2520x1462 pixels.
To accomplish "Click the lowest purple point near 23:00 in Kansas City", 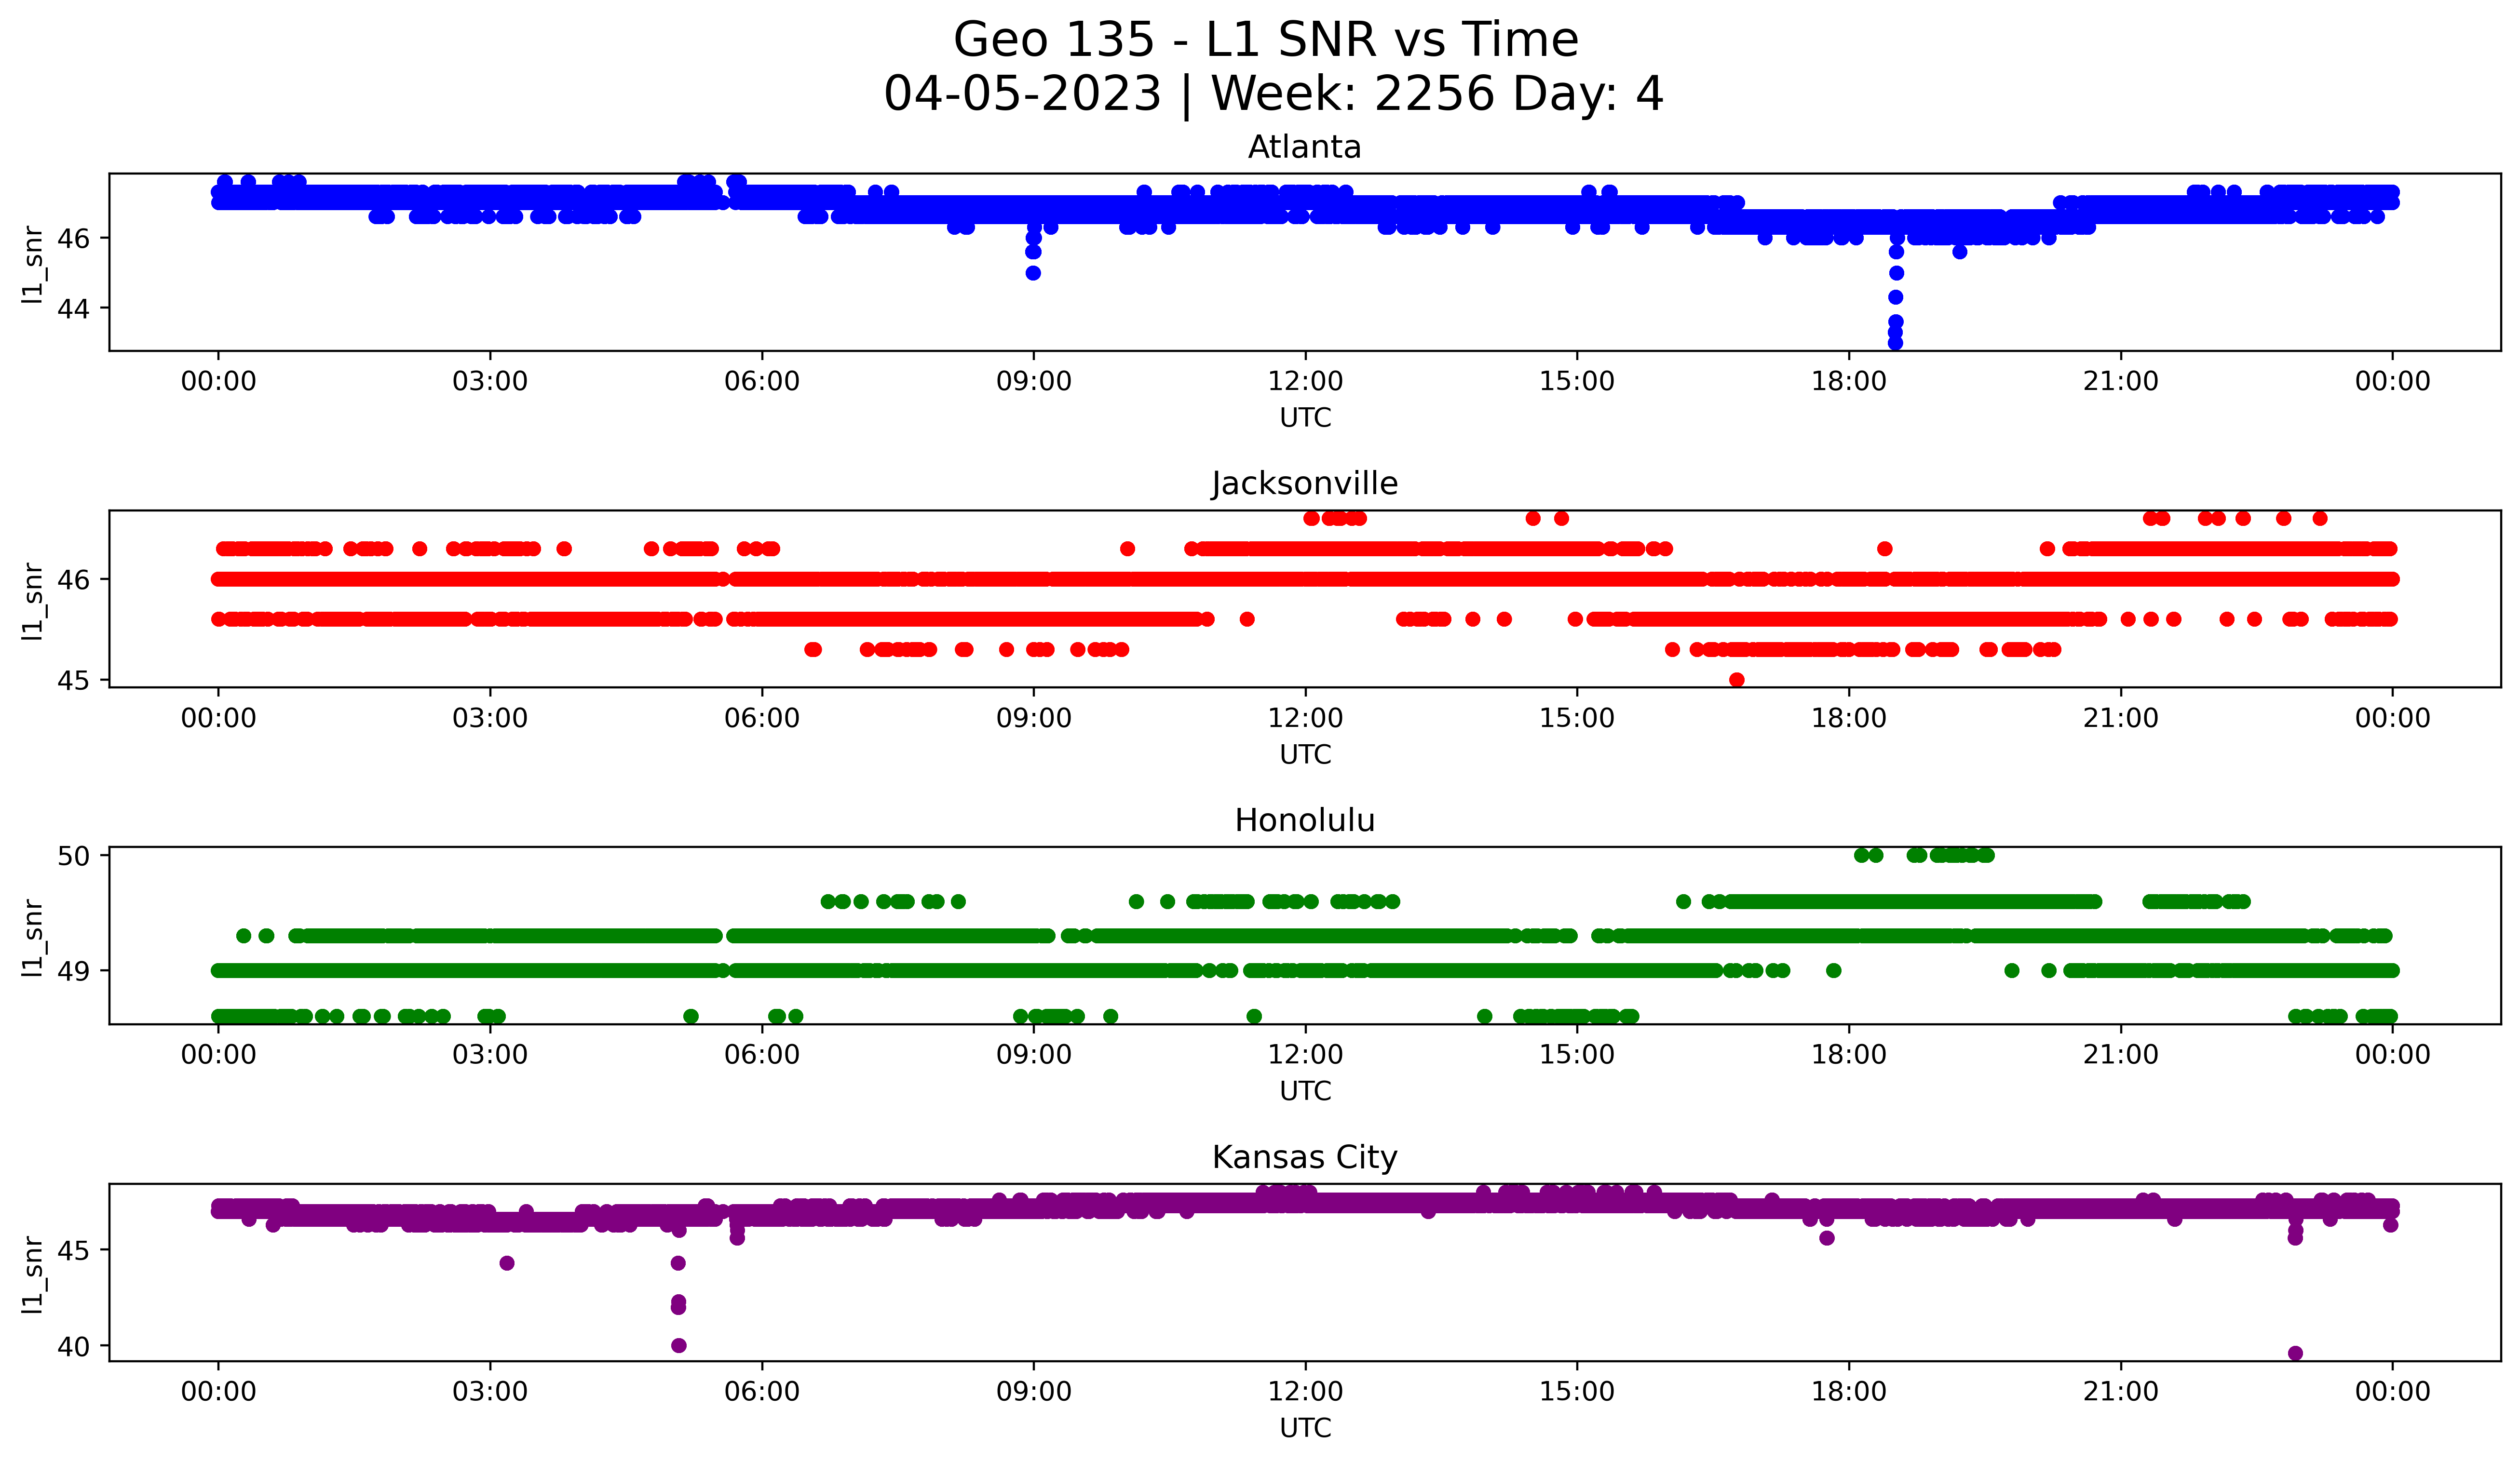I will (2295, 1353).
